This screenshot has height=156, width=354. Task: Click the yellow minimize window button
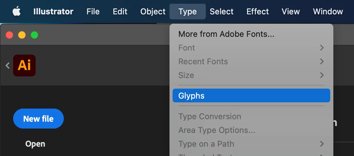coord(22,35)
